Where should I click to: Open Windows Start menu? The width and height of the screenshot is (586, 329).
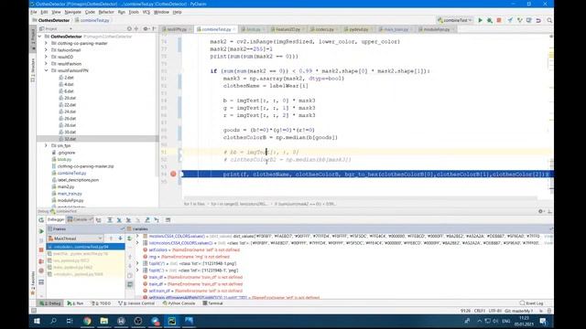pos(37,321)
